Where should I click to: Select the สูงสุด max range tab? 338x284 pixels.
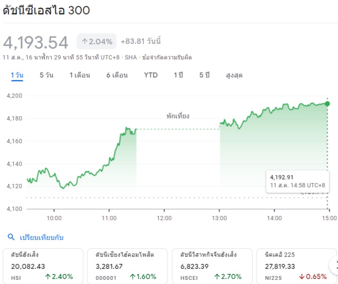pyautogui.click(x=234, y=75)
